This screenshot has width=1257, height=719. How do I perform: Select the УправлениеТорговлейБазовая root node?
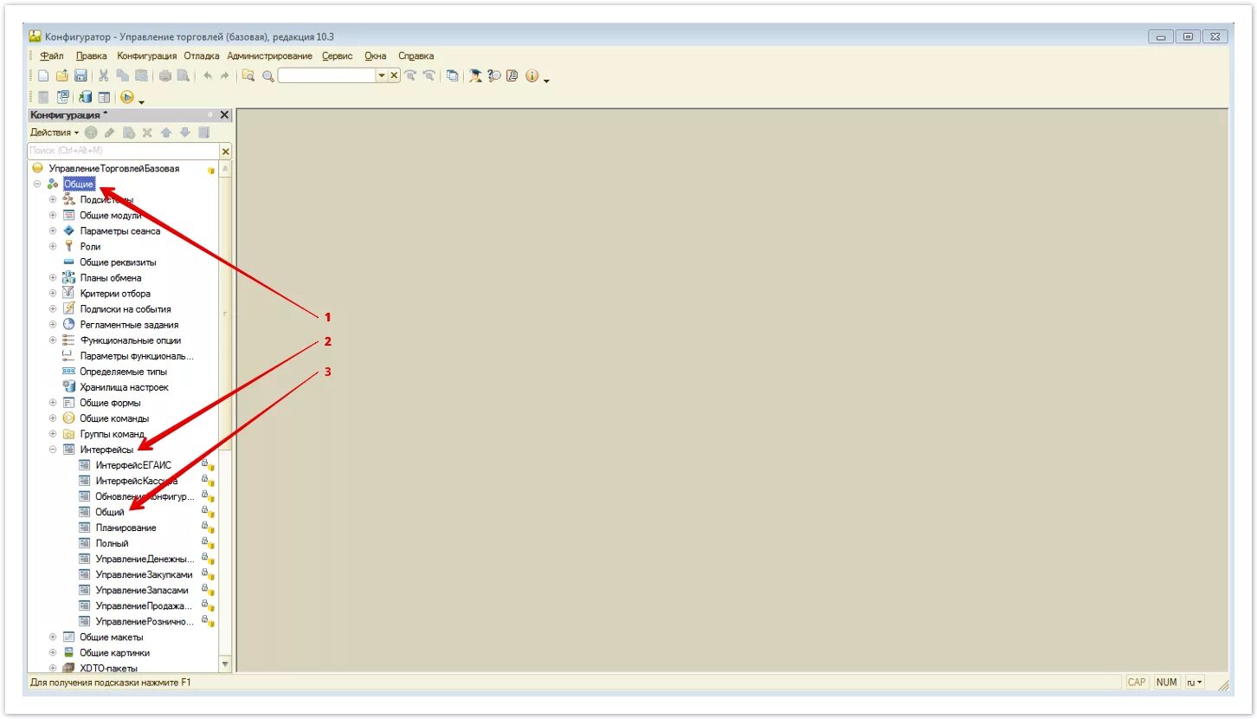point(114,168)
